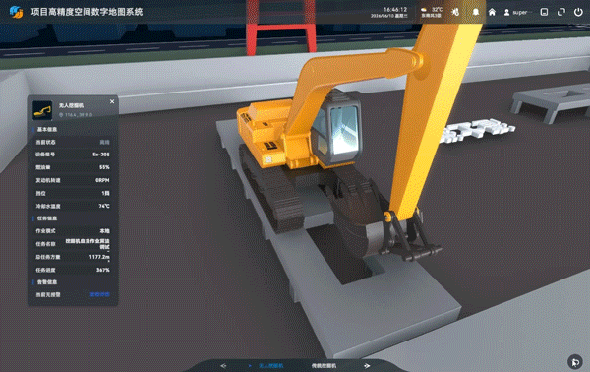
Task: Click the coolant temperature 74℃ value
Action: [x=104, y=206]
